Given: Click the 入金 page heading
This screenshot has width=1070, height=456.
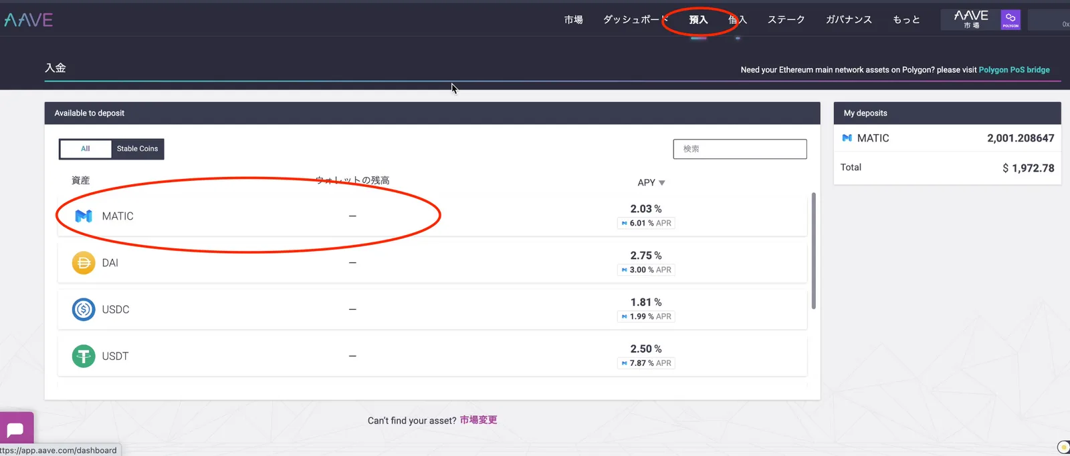Looking at the screenshot, I should (56, 67).
